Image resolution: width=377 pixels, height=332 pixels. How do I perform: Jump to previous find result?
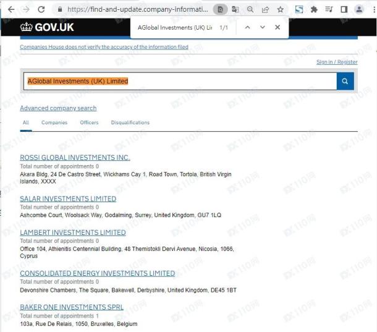(x=247, y=27)
